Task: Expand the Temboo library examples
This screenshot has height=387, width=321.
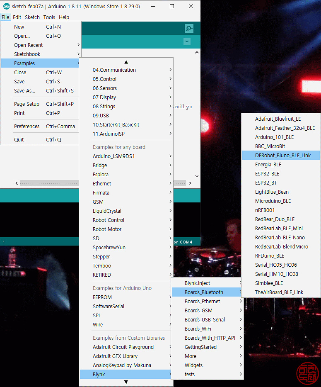Action: pyautogui.click(x=126, y=266)
